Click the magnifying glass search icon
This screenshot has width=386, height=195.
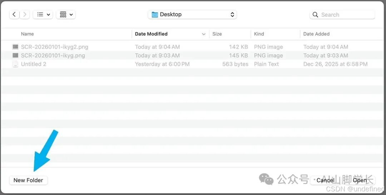pyautogui.click(x=315, y=15)
